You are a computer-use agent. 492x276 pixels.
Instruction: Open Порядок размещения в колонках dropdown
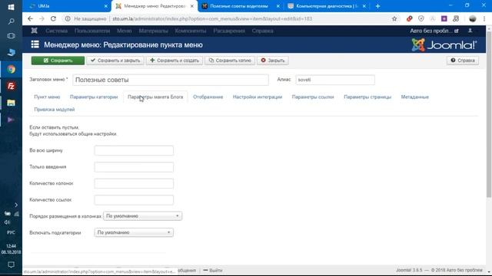(x=143, y=216)
